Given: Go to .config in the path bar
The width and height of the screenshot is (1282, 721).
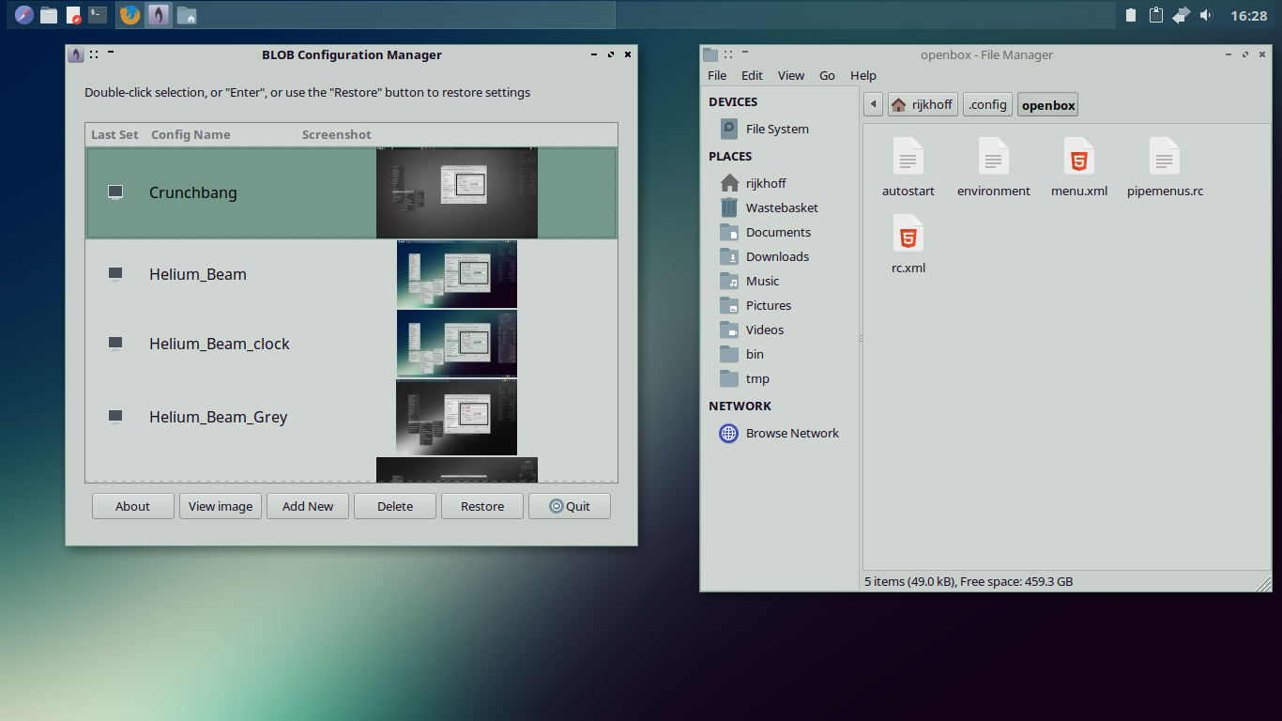Looking at the screenshot, I should 987,104.
